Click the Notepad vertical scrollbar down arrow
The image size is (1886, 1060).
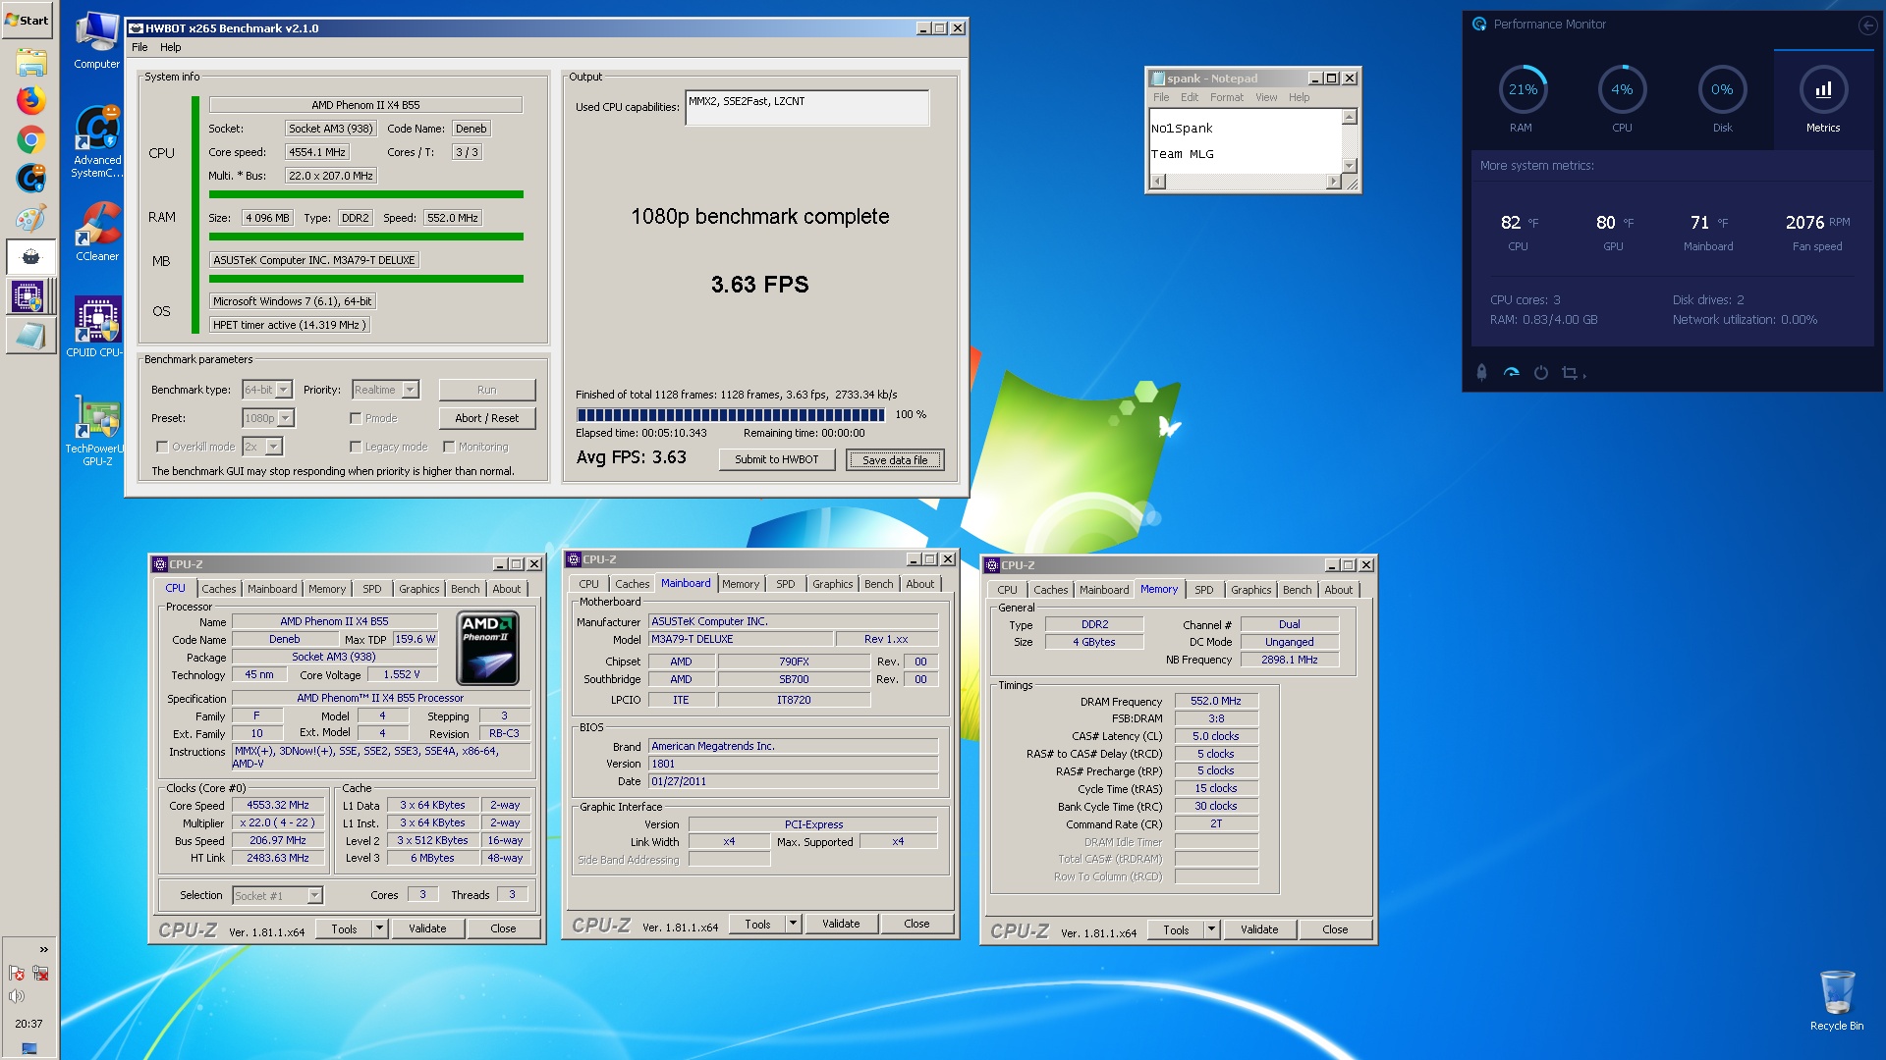click(1350, 166)
